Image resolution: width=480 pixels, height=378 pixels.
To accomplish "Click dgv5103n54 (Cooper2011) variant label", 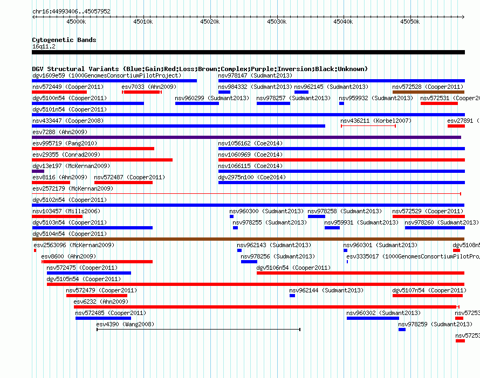I will pos(70,222).
